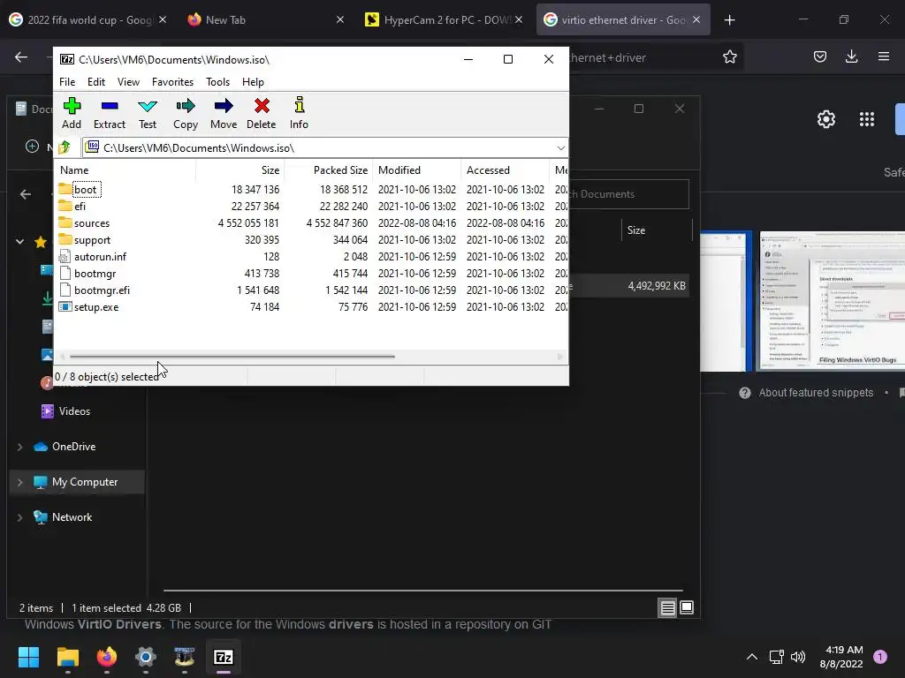Go up one folder level in 7-Zip
This screenshot has height=678, width=905.
pyautogui.click(x=65, y=147)
